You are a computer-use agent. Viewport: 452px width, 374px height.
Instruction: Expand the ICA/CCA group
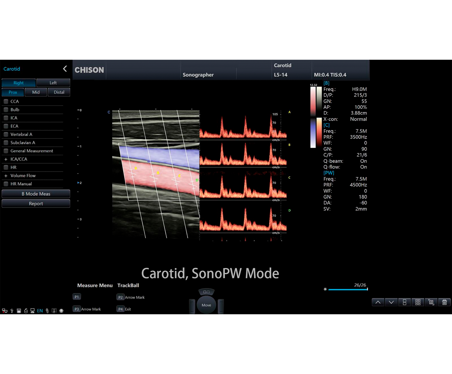coord(6,159)
